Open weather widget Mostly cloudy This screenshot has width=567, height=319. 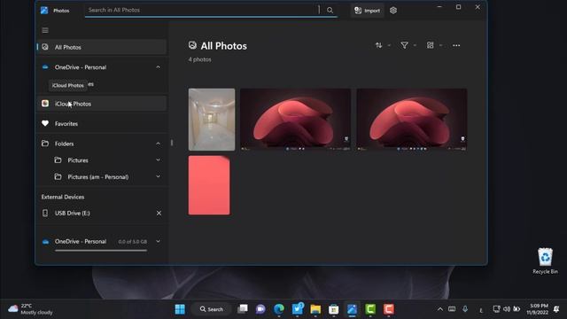point(31,309)
